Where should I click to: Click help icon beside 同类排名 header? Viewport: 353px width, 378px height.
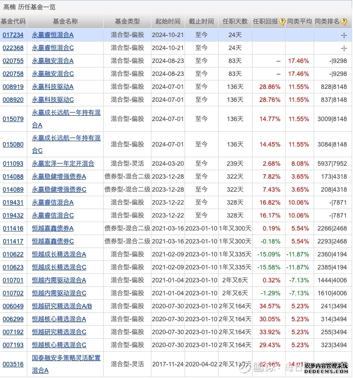click(x=344, y=22)
